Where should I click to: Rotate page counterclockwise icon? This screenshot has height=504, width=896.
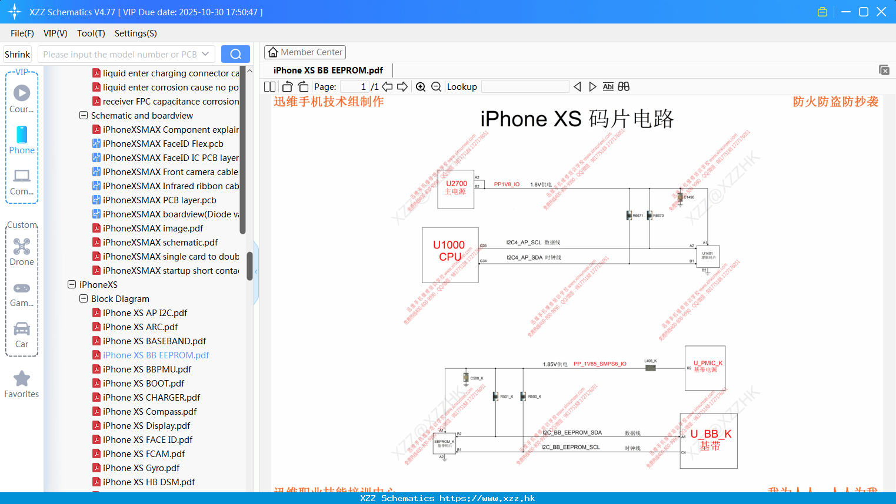click(287, 86)
